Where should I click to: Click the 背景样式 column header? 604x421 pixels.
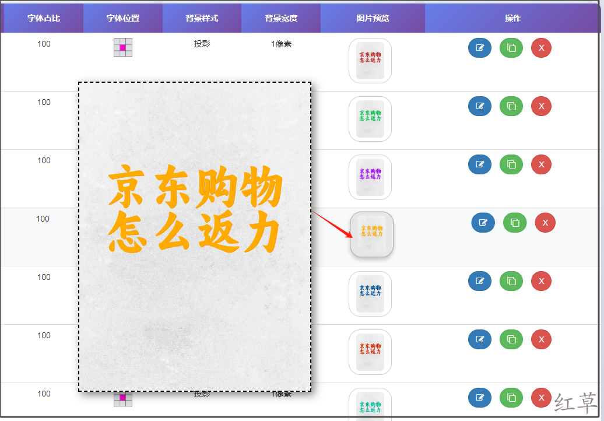[202, 18]
